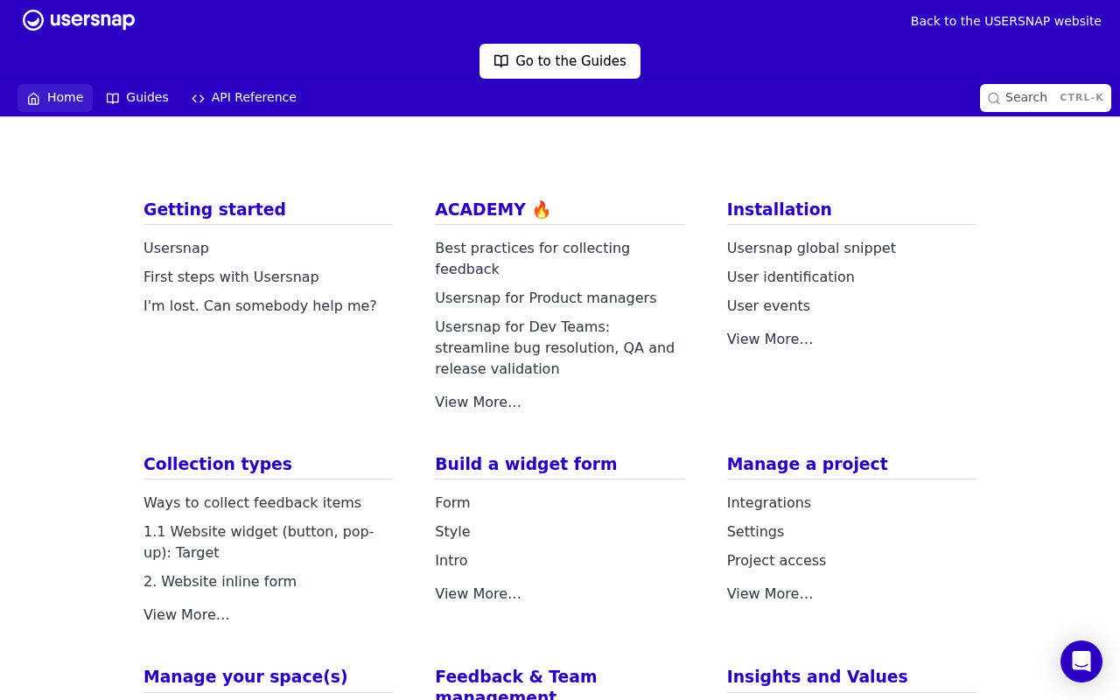Image resolution: width=1120 pixels, height=700 pixels.
Task: Click the magnifier icon in the search box
Action: tap(994, 98)
